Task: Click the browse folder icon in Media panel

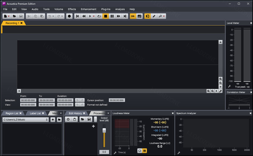Action: click(59, 120)
